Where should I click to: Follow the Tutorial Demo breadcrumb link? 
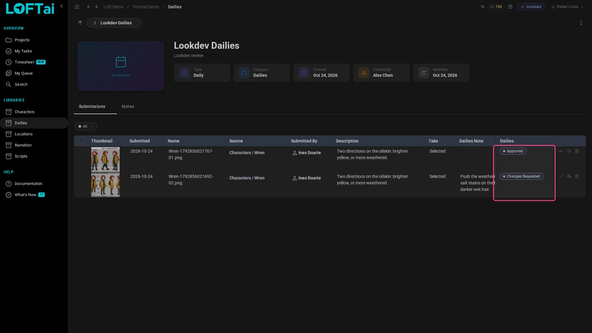pos(146,7)
